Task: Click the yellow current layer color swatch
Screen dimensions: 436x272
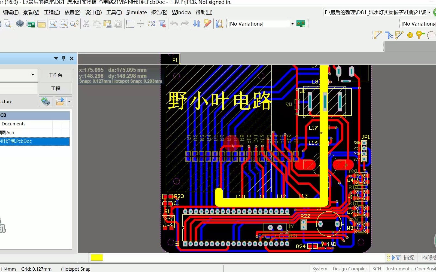Action: pos(97,258)
